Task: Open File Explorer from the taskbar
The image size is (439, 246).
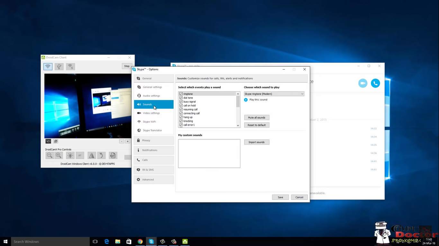Action: (118, 242)
